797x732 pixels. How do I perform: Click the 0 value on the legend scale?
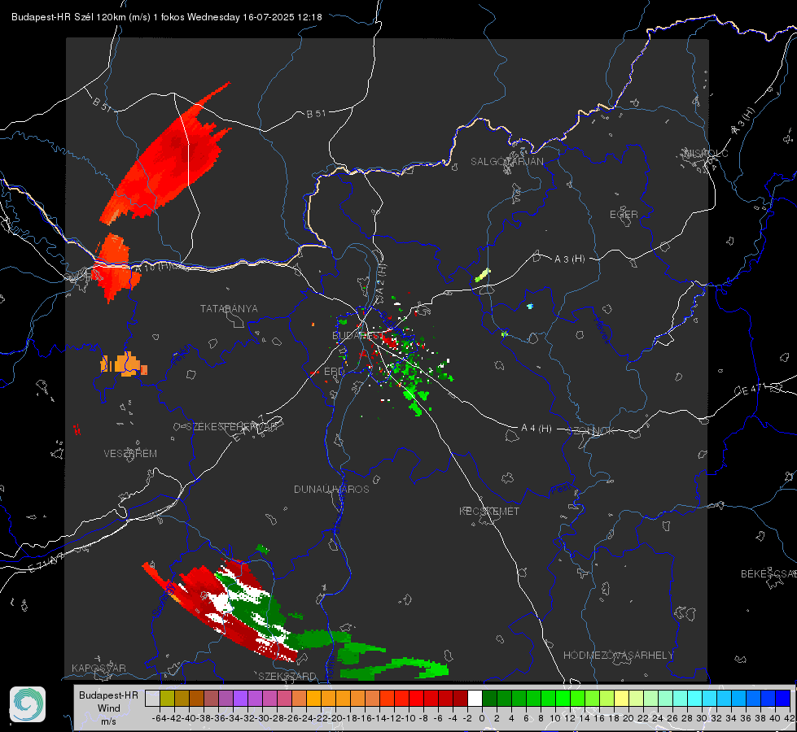pos(482,718)
